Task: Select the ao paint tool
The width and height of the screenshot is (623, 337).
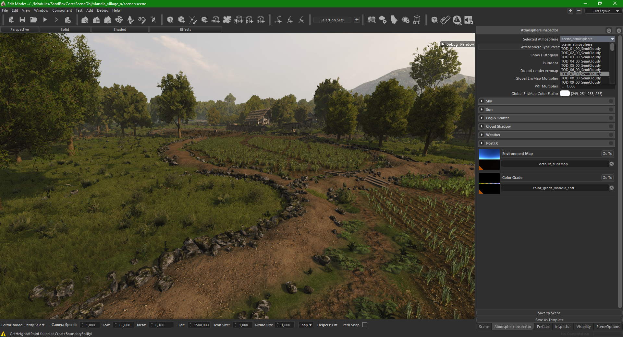Action: tap(142, 20)
